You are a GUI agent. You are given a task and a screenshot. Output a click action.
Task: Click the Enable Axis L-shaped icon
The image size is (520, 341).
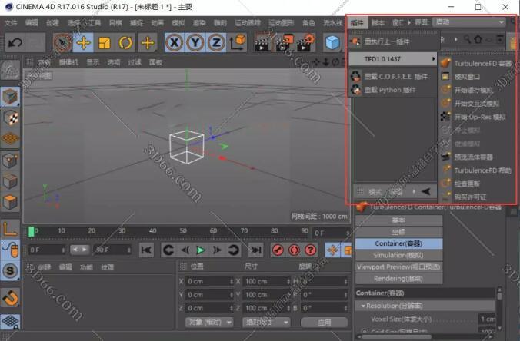(x=10, y=229)
